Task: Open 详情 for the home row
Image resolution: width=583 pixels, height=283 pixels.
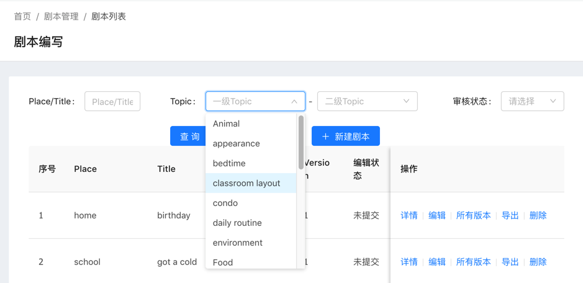Action: pos(409,215)
